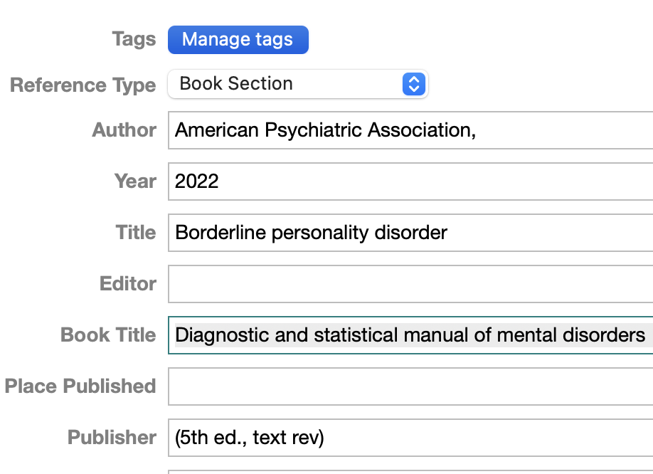653x474 pixels.
Task: Select the Author field label
Action: 124,130
